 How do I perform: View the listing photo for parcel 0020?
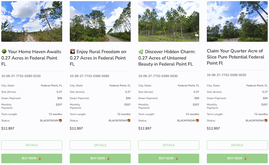237,22
